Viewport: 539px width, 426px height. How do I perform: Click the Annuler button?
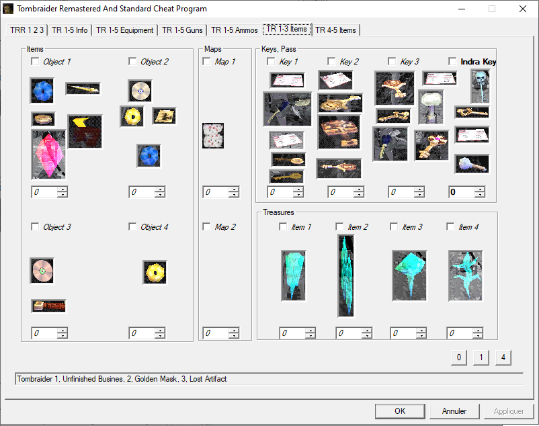(x=454, y=411)
